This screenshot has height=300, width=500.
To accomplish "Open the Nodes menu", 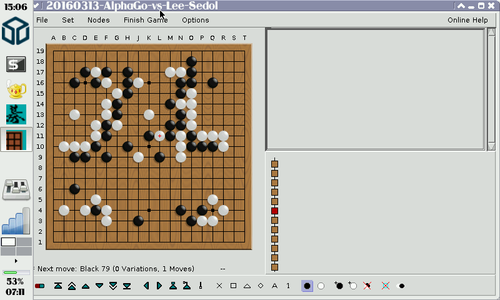I will (99, 20).
